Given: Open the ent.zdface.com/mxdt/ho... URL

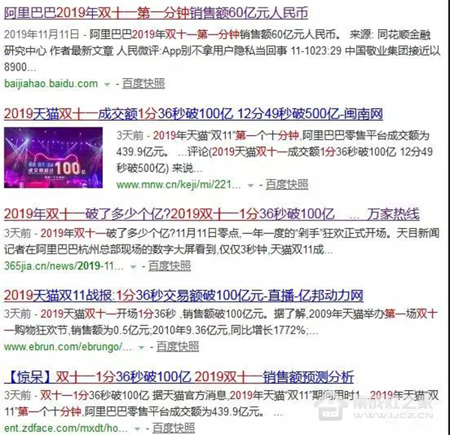Looking at the screenshot, I should click(66, 428).
